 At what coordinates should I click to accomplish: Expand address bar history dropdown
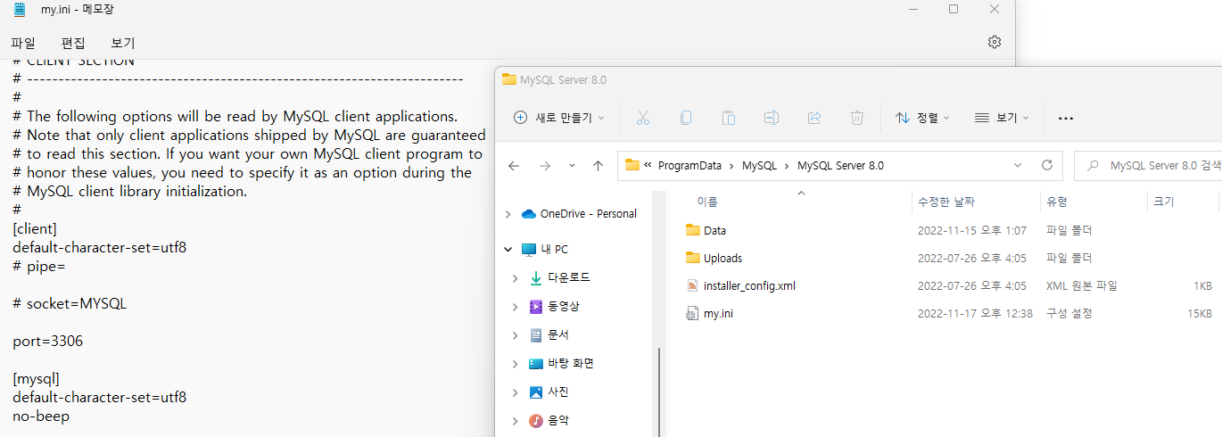1018,166
